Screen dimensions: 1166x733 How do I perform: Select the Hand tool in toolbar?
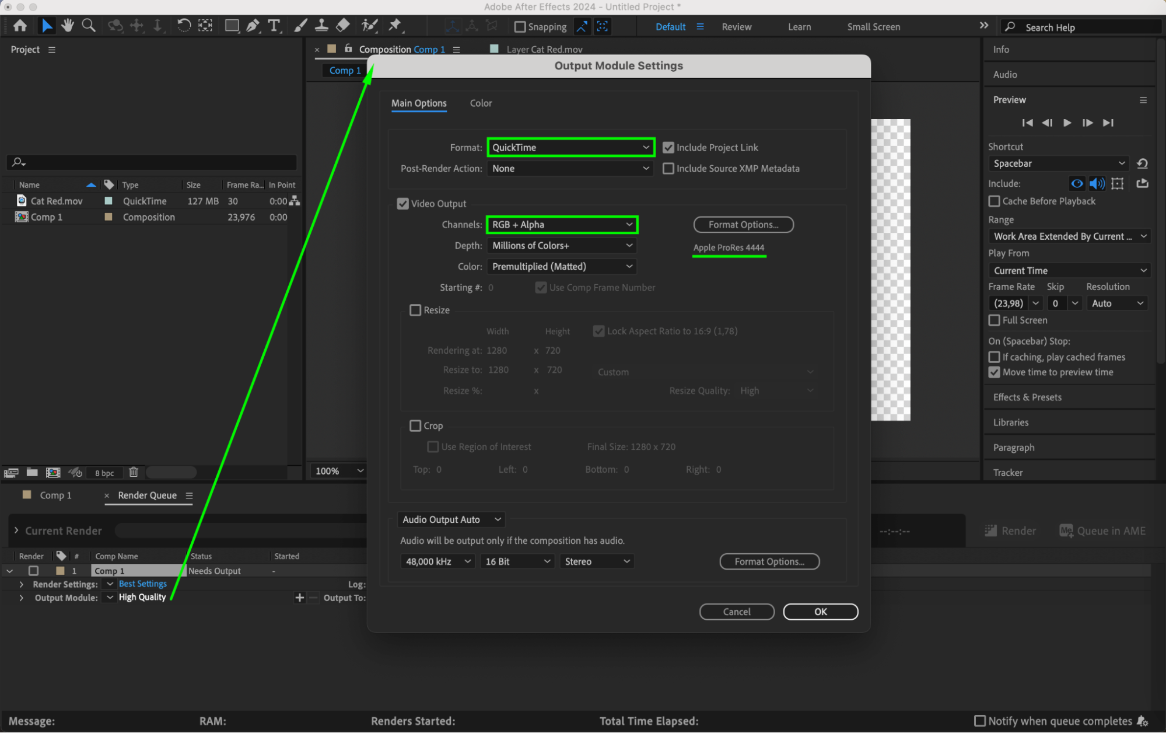point(68,26)
